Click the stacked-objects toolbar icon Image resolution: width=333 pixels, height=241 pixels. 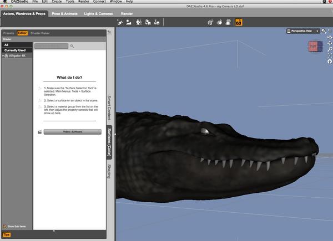148,22
